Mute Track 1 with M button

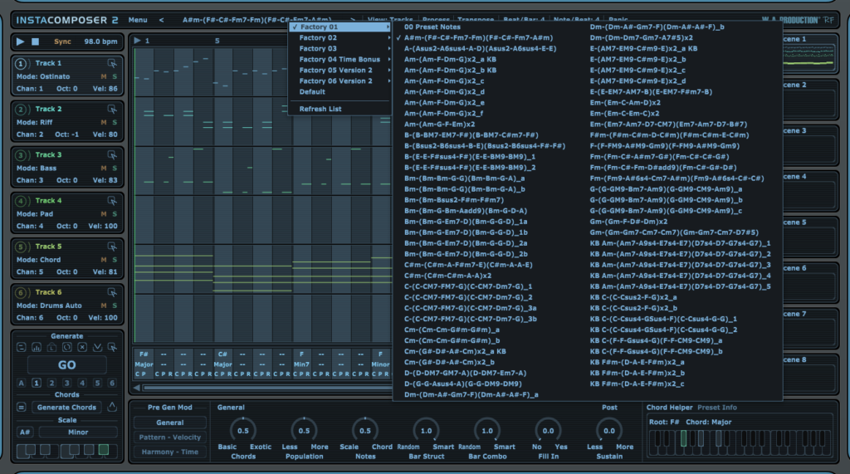tap(104, 76)
